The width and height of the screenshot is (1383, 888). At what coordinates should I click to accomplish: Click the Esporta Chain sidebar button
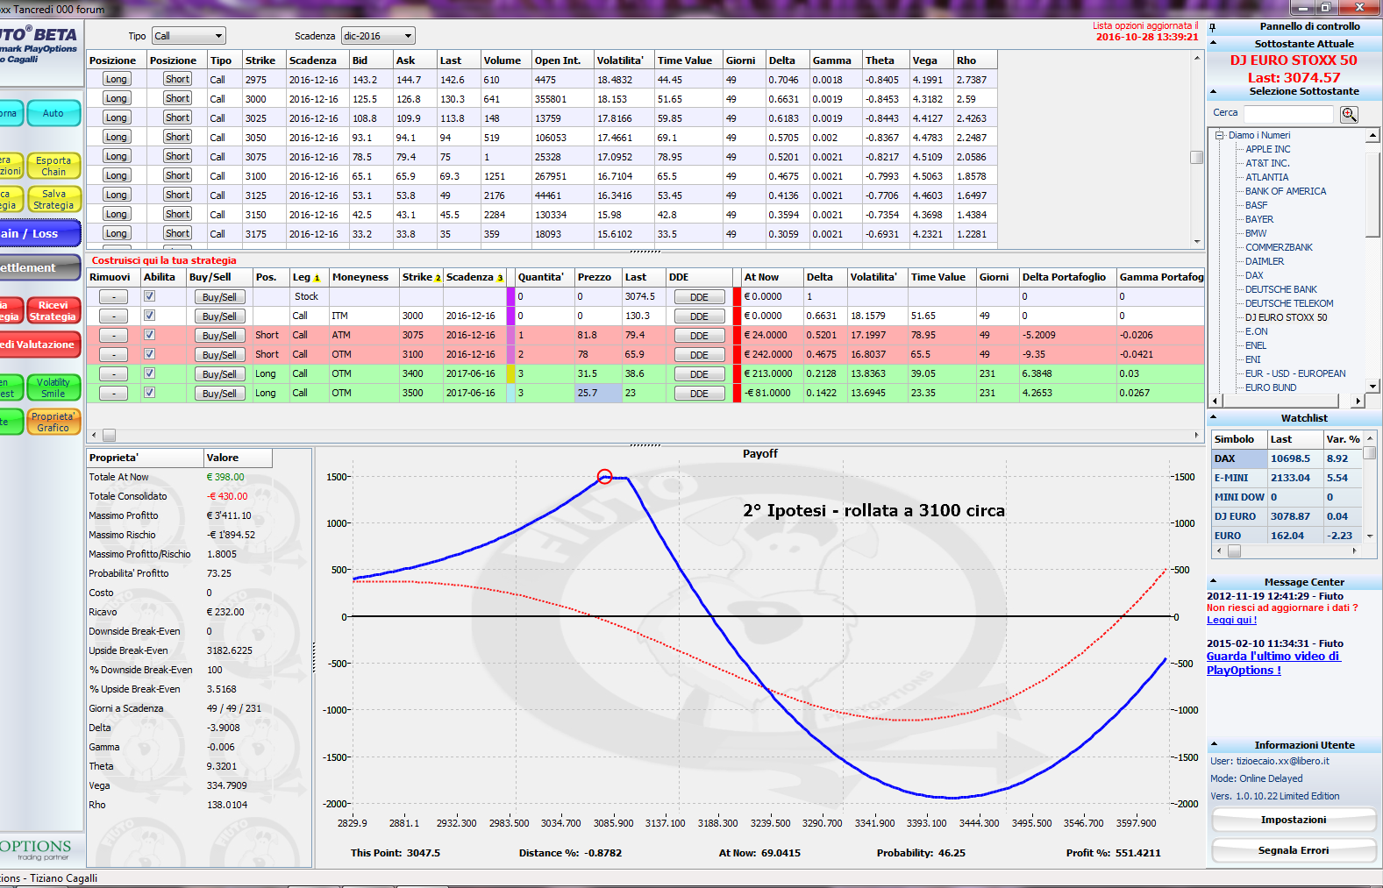[53, 166]
